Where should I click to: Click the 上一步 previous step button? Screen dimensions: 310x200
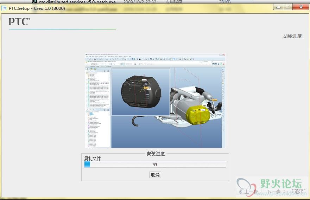click(x=248, y=192)
